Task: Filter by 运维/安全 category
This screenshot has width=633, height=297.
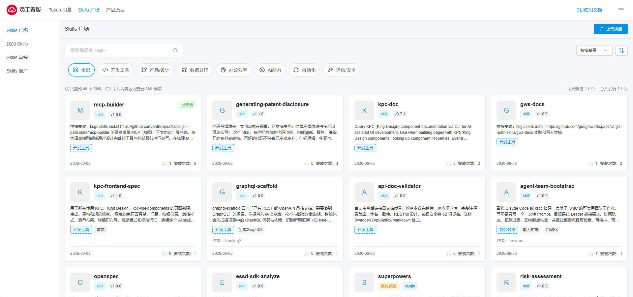Action: coord(342,70)
